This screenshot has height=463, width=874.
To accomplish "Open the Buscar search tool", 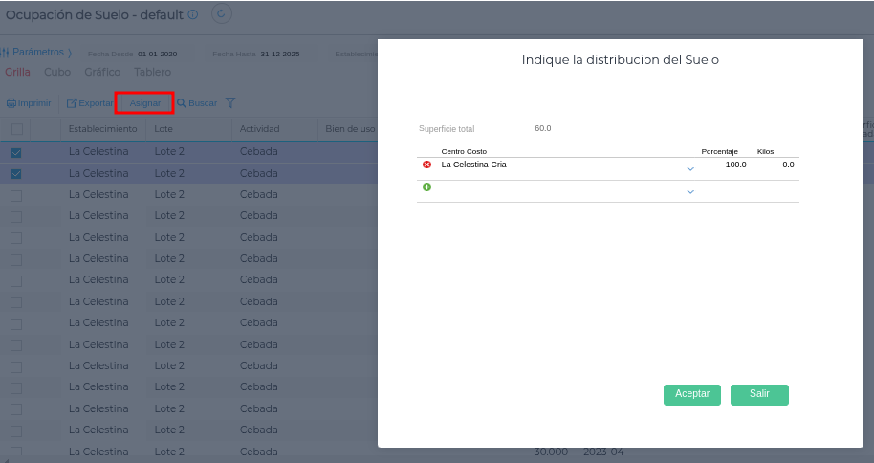I will (x=196, y=103).
